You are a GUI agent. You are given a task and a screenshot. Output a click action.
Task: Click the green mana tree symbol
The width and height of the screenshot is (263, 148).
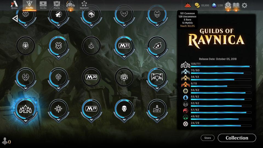(x=185, y=117)
